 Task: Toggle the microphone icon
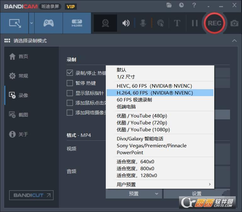point(143,23)
